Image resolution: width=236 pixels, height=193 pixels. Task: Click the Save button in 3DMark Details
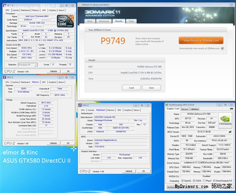tap(151, 87)
